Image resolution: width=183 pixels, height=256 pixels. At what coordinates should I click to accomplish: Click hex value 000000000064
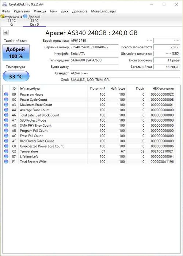click(162, 156)
